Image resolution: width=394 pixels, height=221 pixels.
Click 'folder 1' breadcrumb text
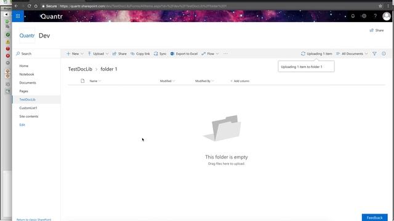pos(109,69)
